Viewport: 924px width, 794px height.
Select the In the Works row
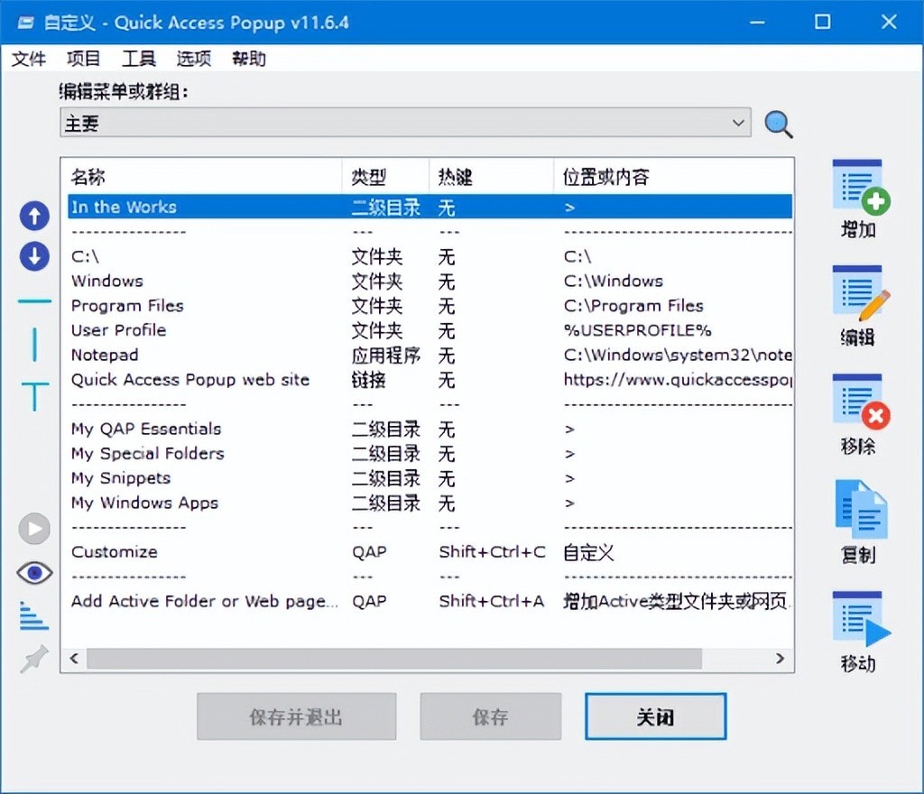(430, 207)
